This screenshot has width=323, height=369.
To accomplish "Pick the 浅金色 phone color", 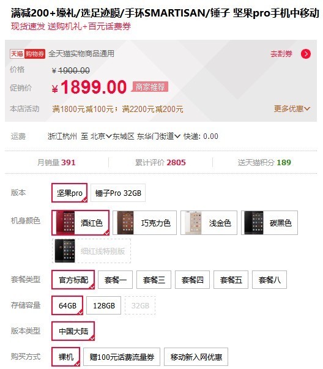I will tap(209, 223).
